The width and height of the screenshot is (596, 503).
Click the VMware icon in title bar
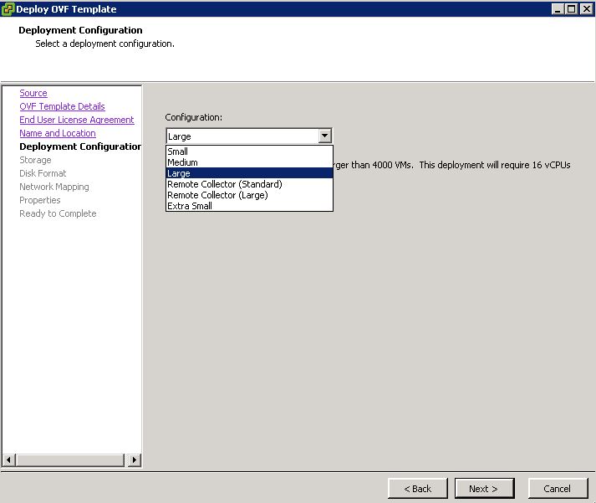[8, 9]
